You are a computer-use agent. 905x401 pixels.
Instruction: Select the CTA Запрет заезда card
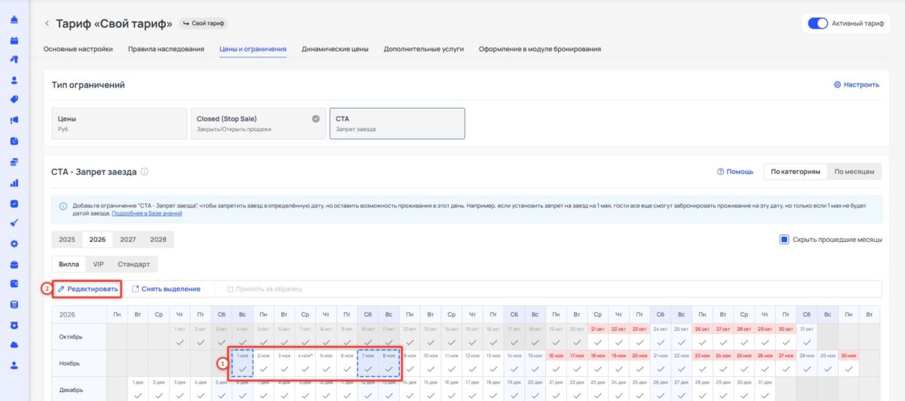tap(397, 124)
